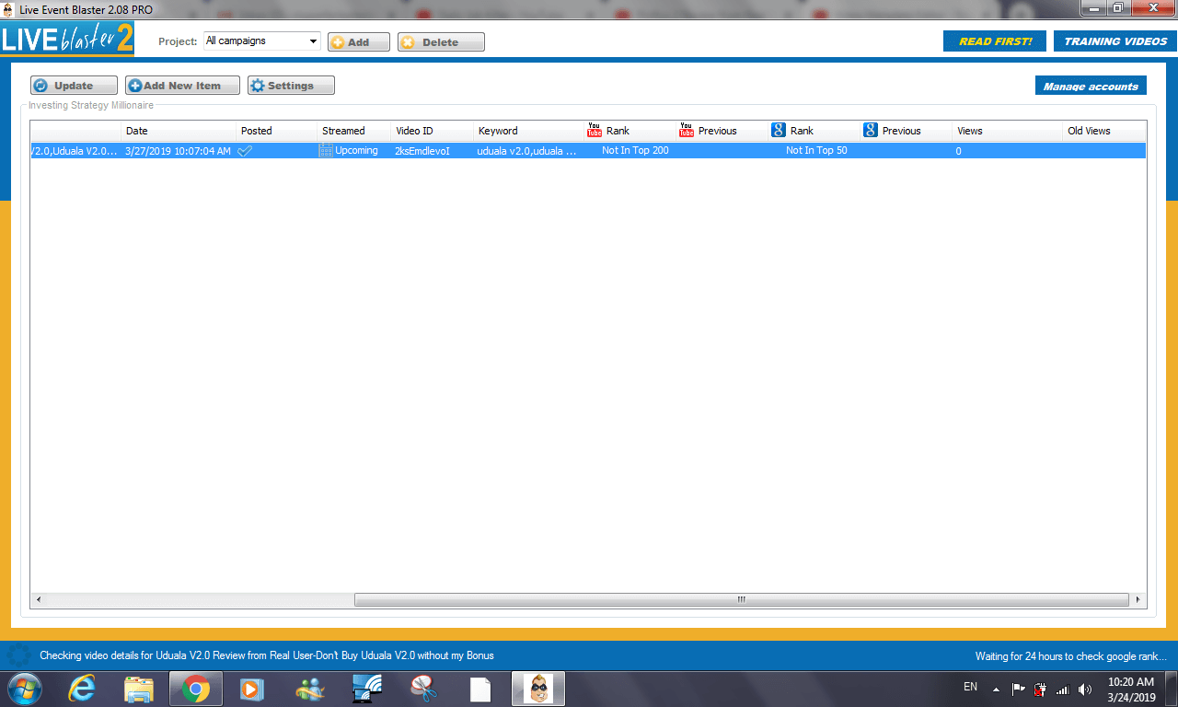Sort by the Views column header
The image size is (1178, 707).
pos(1007,131)
